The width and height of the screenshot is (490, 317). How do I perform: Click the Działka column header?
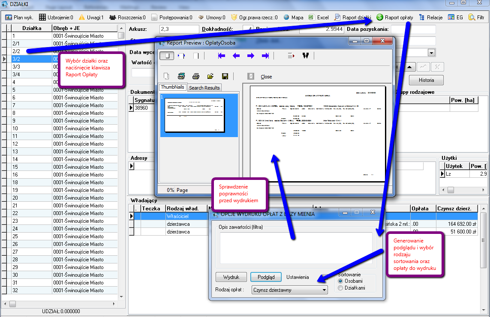[32, 28]
